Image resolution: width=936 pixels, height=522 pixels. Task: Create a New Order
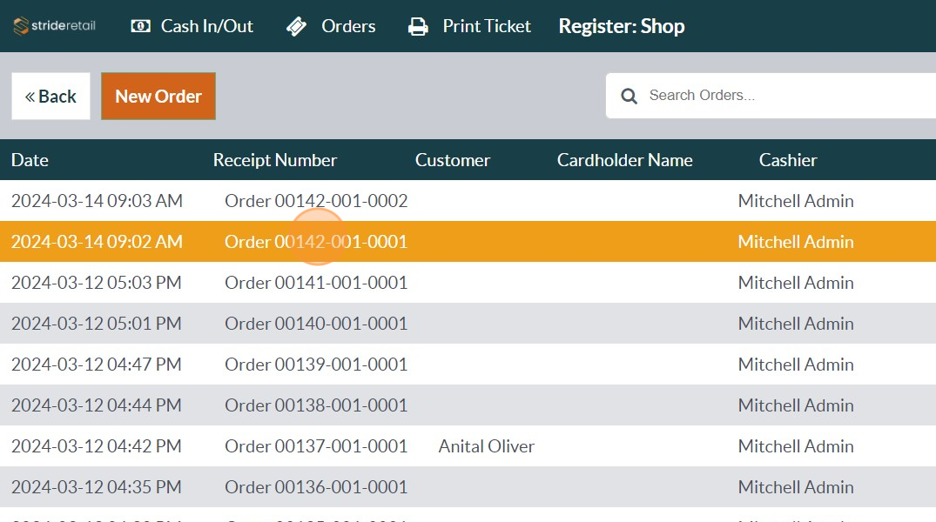click(158, 96)
